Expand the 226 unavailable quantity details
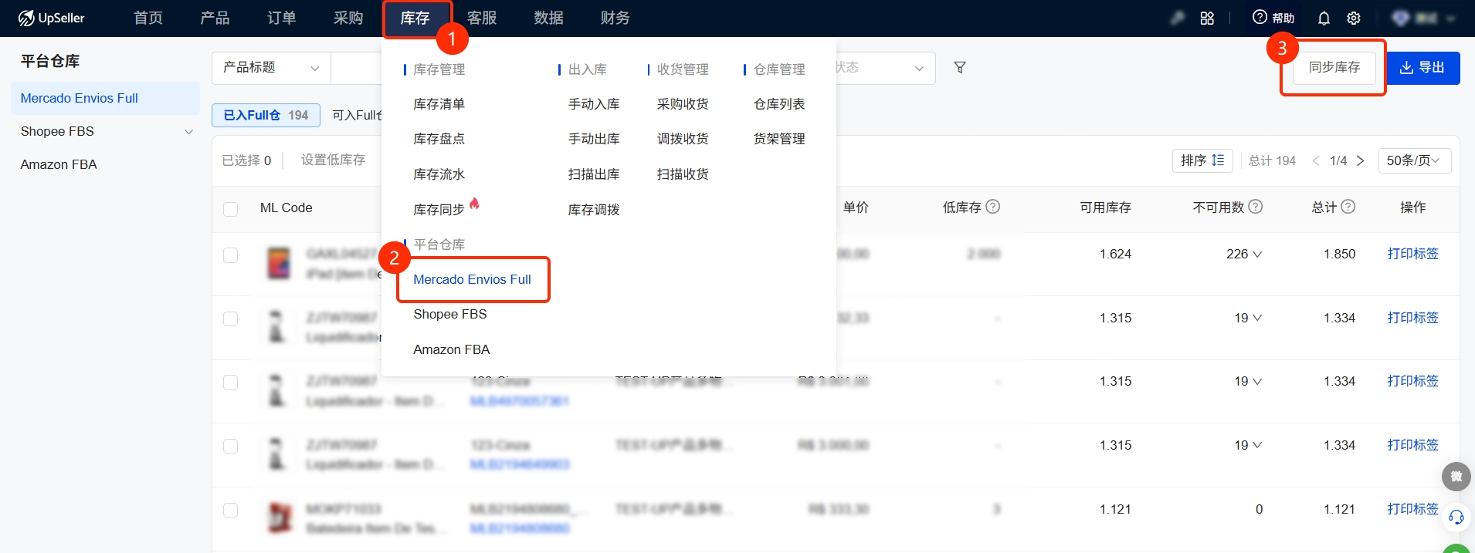 click(1257, 255)
